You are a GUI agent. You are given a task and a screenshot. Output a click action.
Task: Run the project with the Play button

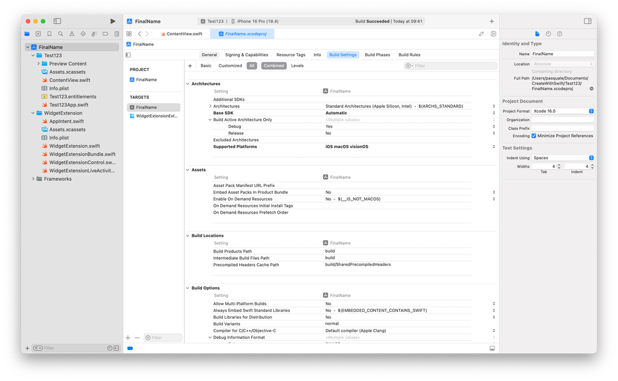pyautogui.click(x=113, y=20)
